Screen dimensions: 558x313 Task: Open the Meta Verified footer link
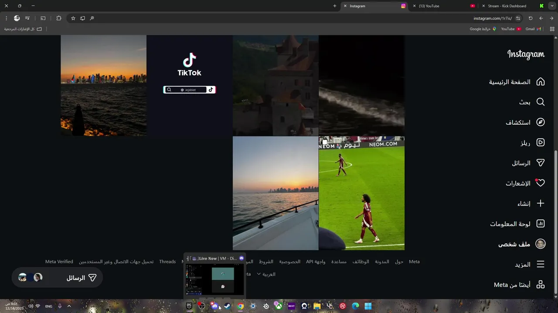tap(59, 262)
